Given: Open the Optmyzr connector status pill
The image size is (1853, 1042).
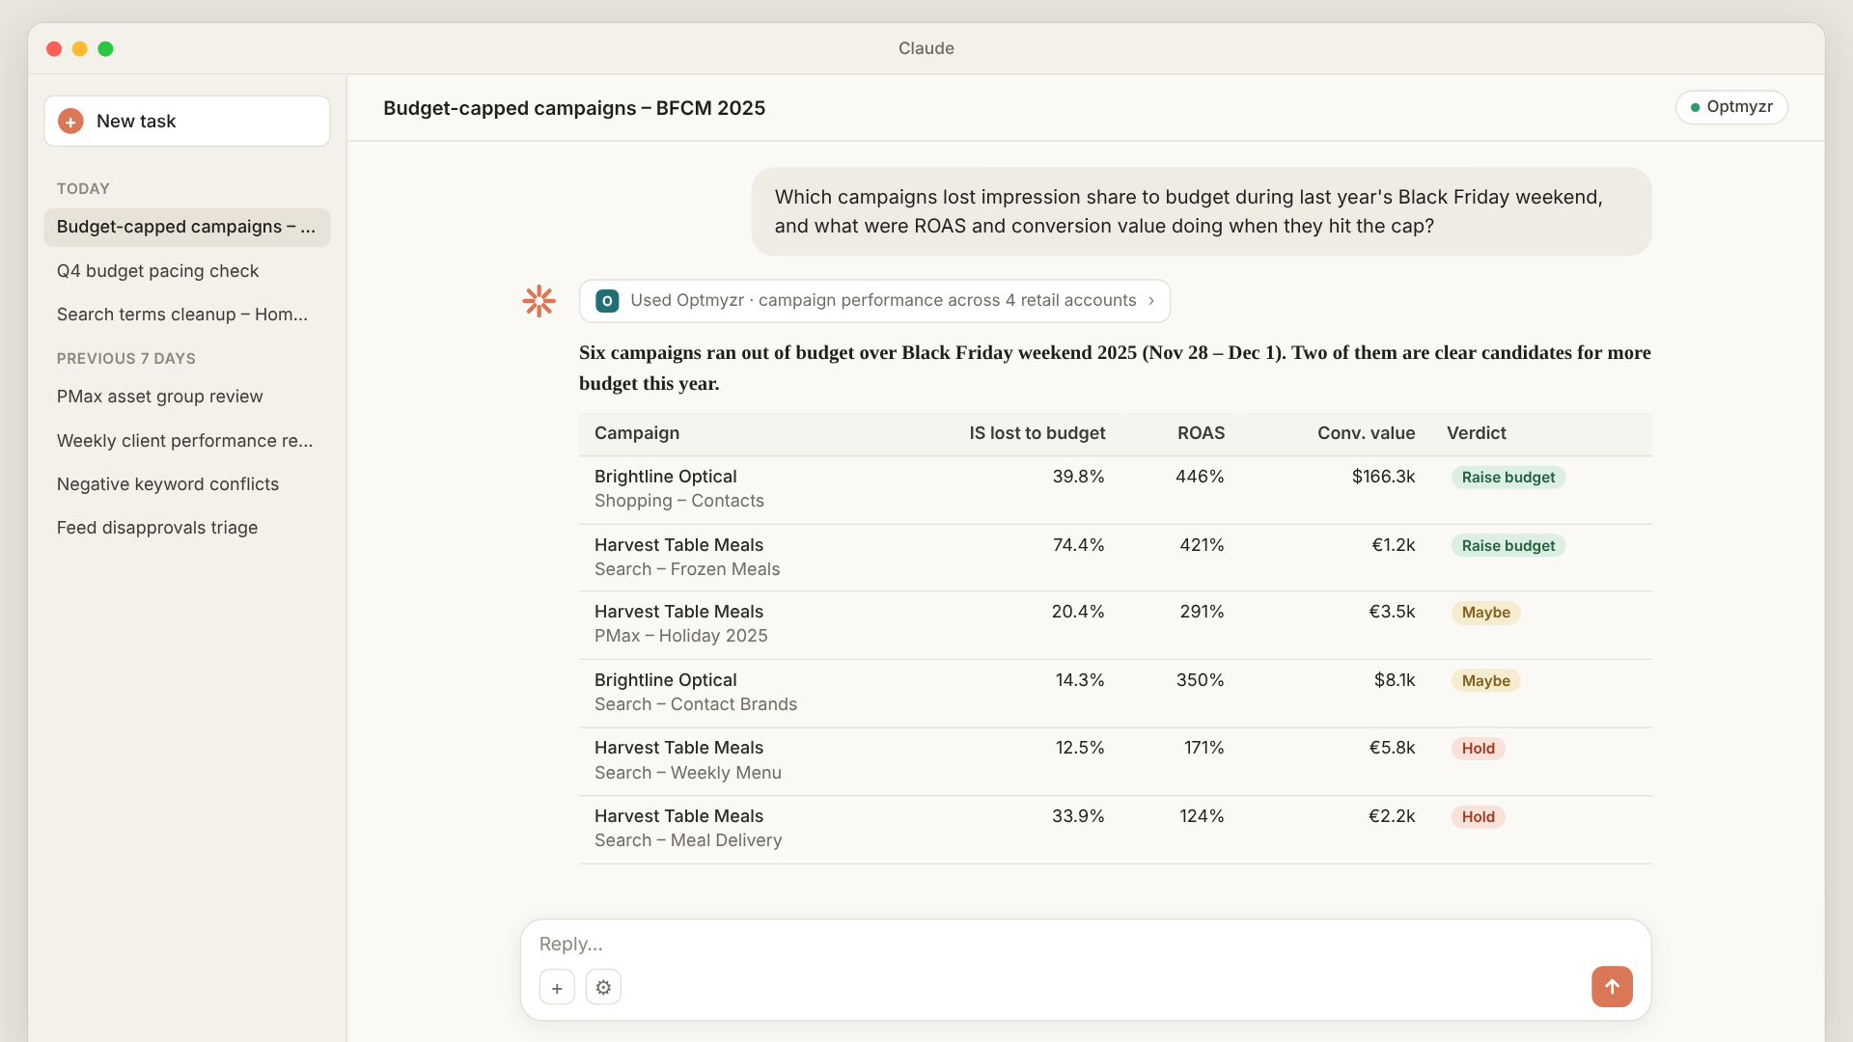Looking at the screenshot, I should pyautogui.click(x=1731, y=107).
